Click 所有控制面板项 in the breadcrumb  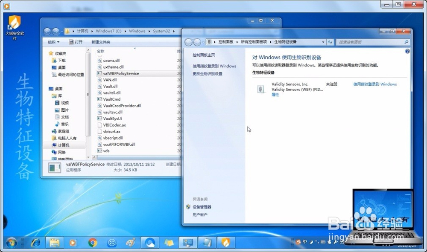[254, 42]
